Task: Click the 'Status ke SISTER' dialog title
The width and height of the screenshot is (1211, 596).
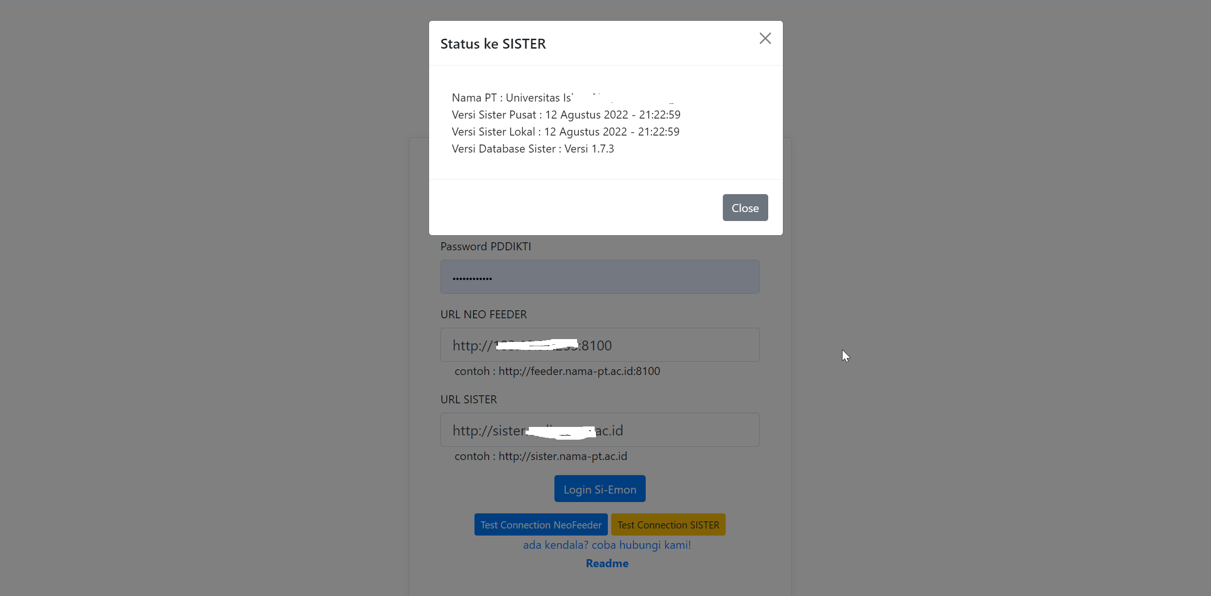Action: (492, 44)
